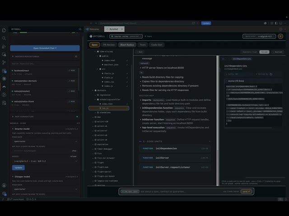Open the chat icon in the command bar
The width and height of the screenshot is (289, 216).
point(193,23)
